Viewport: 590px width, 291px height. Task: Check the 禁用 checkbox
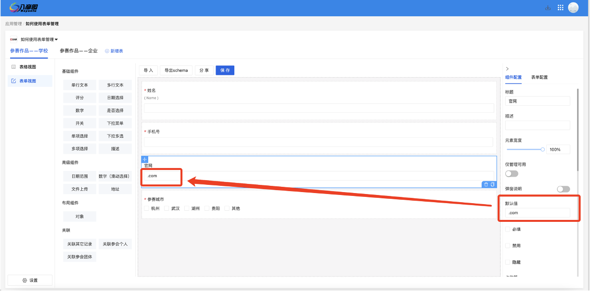(x=508, y=245)
